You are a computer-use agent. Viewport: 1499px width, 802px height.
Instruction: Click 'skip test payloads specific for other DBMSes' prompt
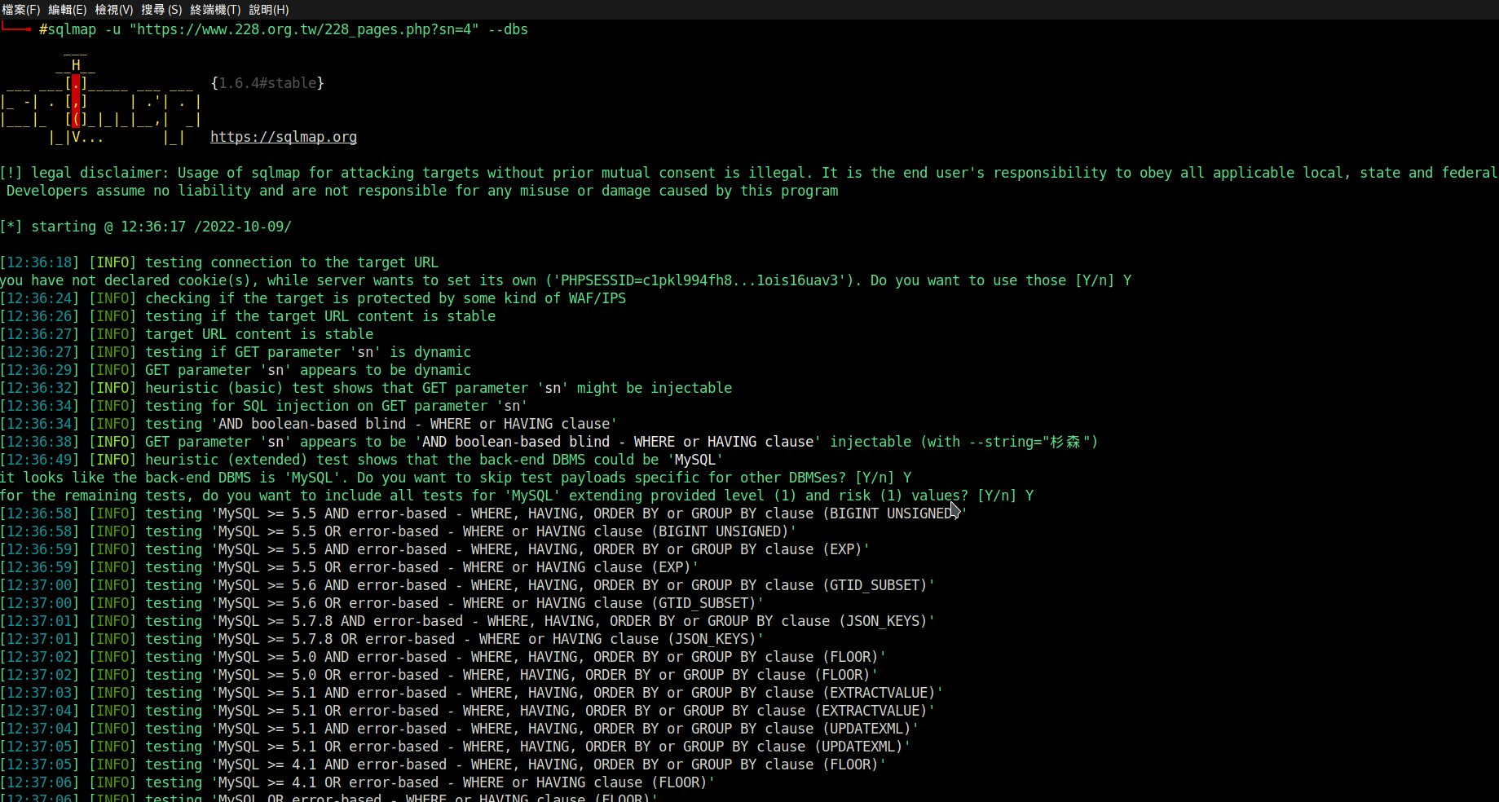456,478
